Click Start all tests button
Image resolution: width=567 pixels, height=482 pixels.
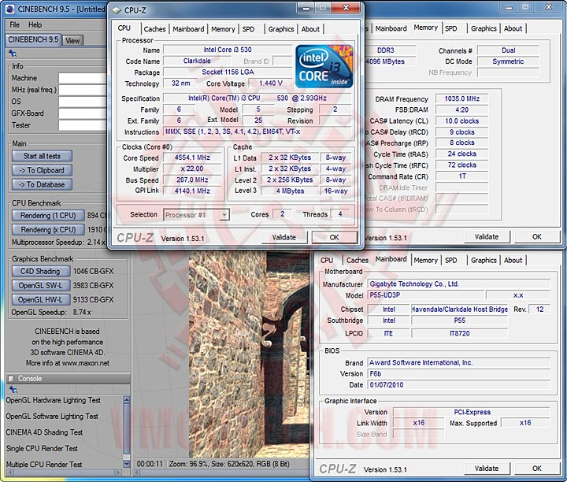(42, 156)
